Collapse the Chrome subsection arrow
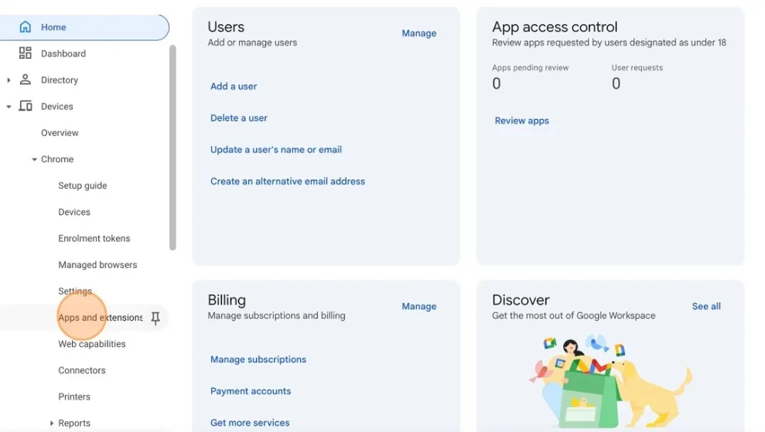 [34, 159]
